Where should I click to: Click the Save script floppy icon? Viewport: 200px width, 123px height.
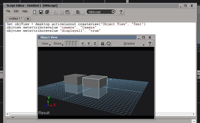point(41,12)
